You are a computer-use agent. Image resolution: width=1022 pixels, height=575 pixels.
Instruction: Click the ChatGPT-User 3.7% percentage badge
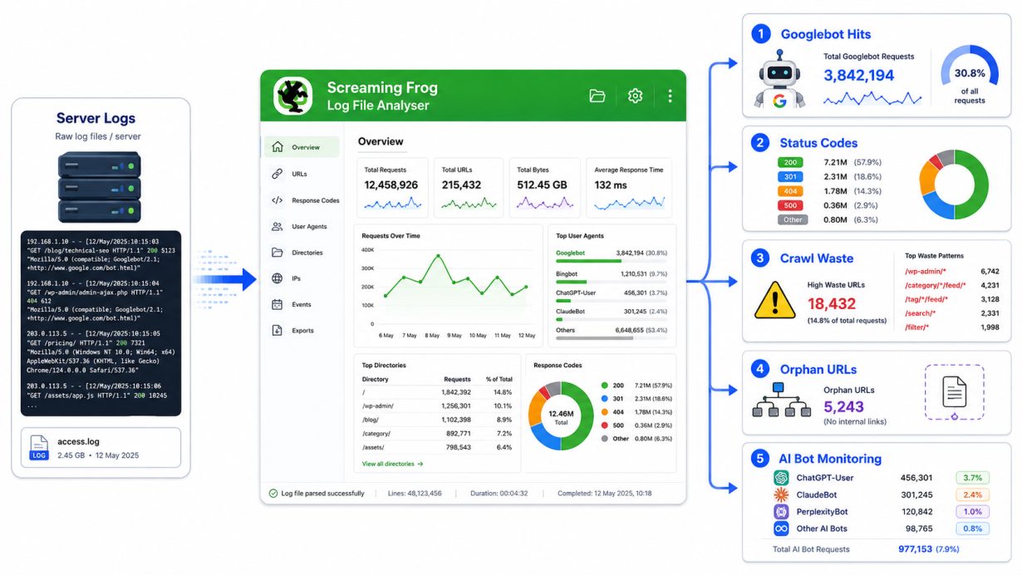pyautogui.click(x=972, y=478)
